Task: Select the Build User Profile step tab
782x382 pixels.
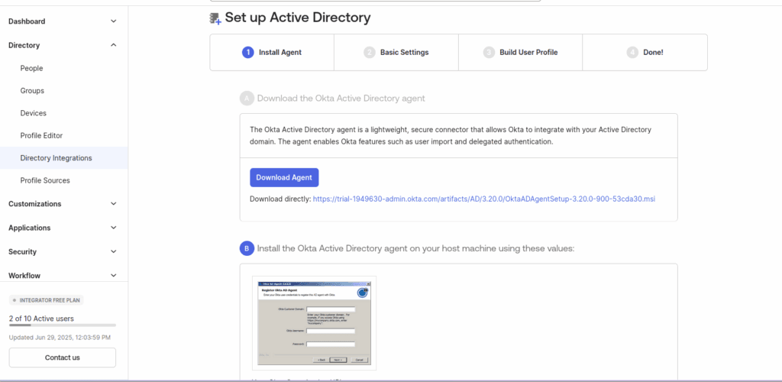Action: [520, 53]
